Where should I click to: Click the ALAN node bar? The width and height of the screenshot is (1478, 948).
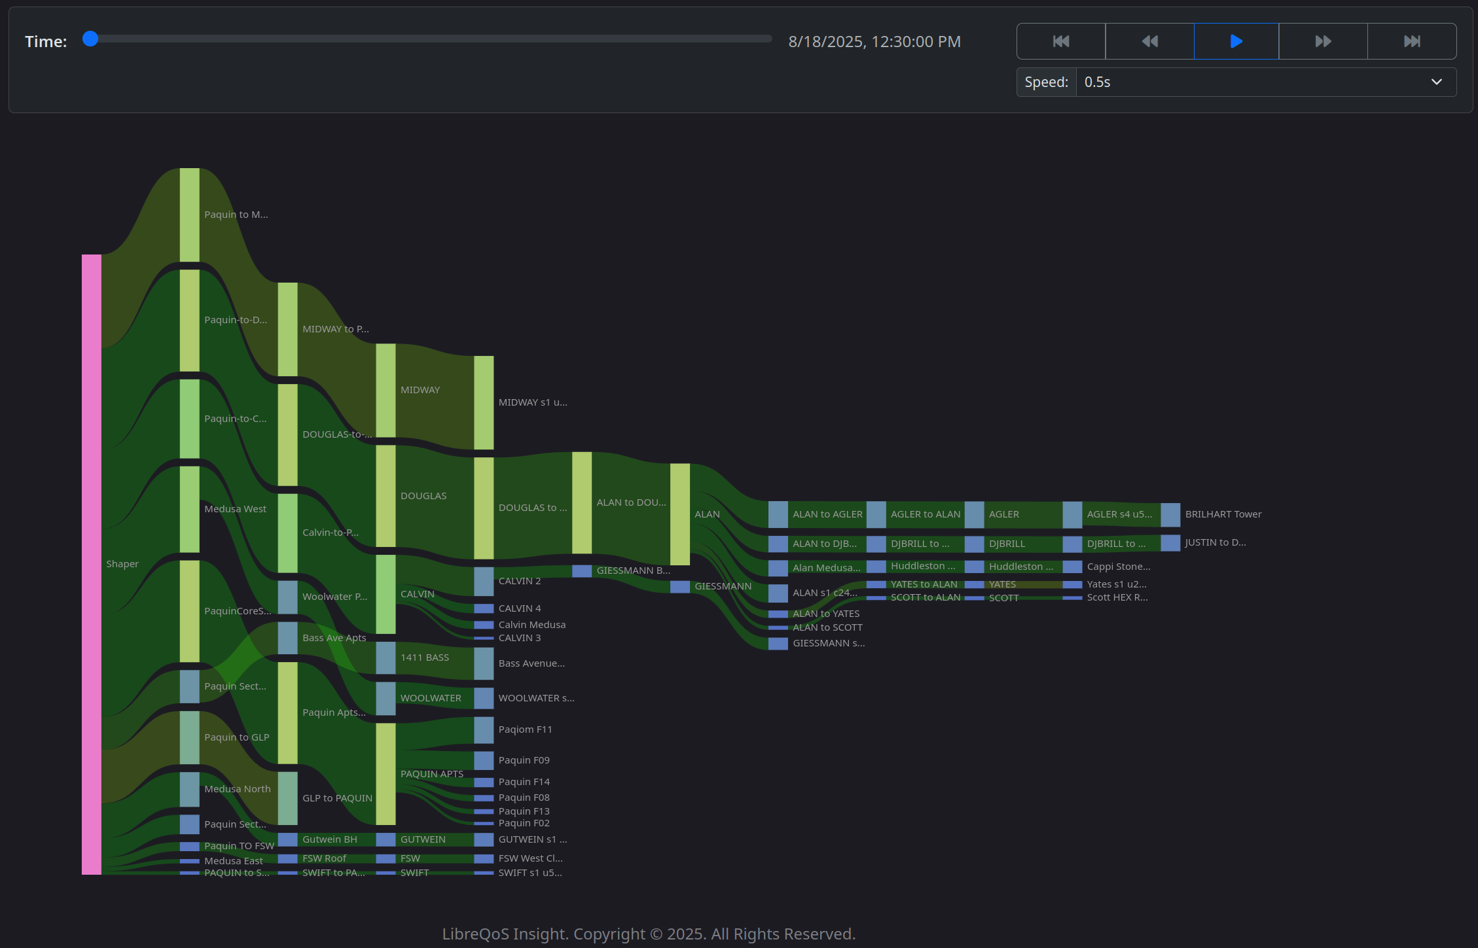(x=679, y=514)
